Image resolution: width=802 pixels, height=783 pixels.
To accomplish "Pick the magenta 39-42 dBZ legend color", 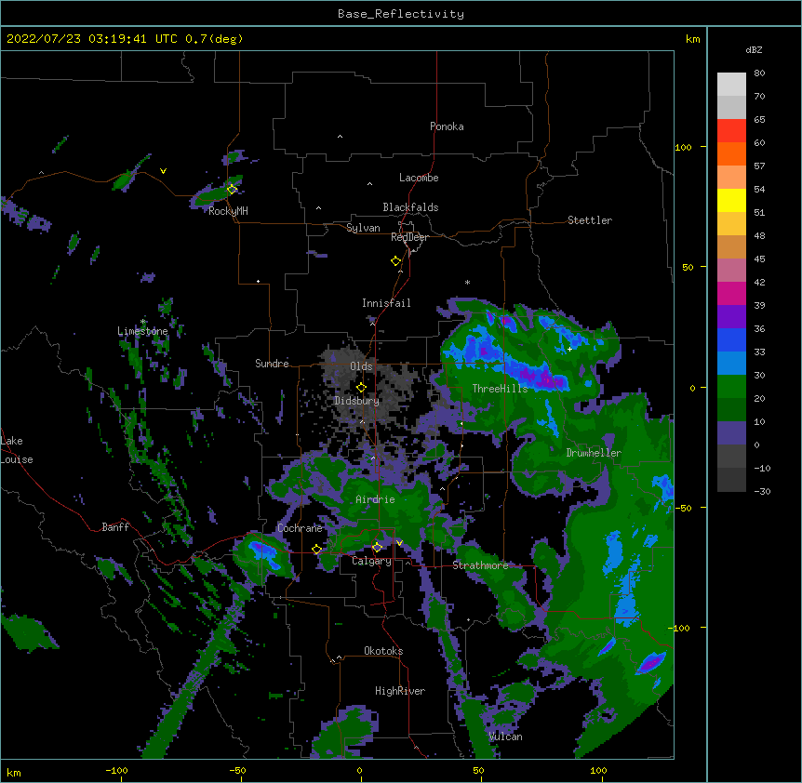I will pos(731,293).
